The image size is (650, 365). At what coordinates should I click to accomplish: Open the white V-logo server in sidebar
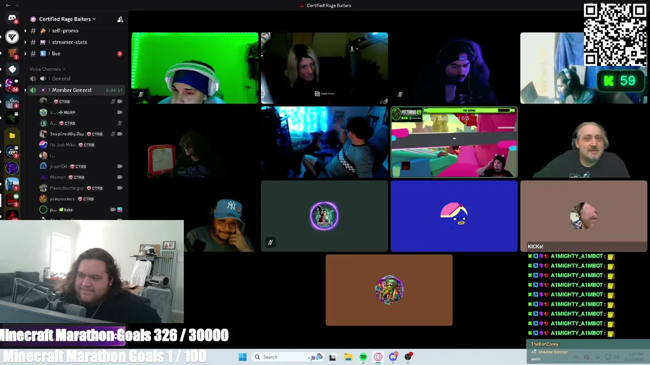click(x=12, y=36)
